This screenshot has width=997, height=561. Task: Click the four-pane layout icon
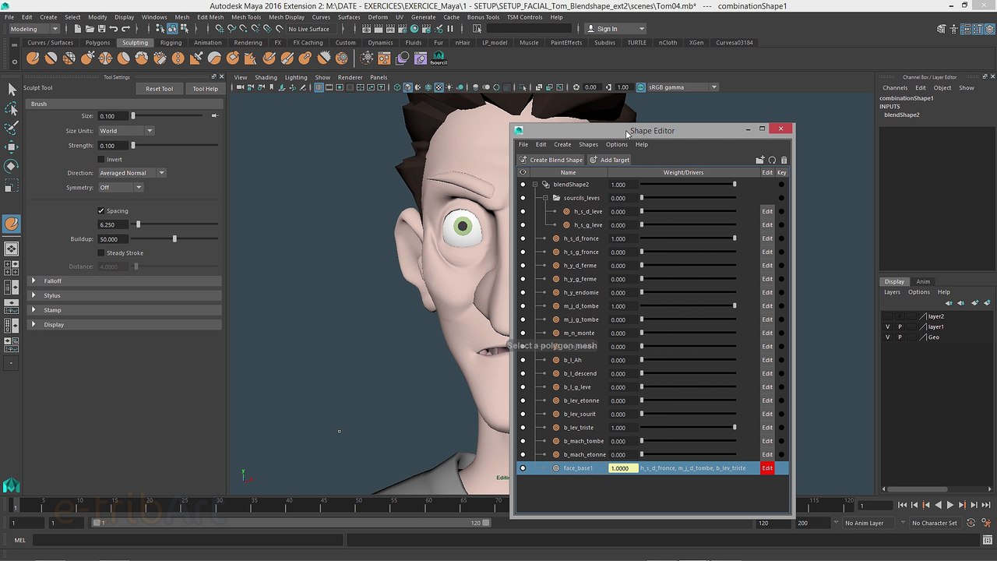[12, 267]
